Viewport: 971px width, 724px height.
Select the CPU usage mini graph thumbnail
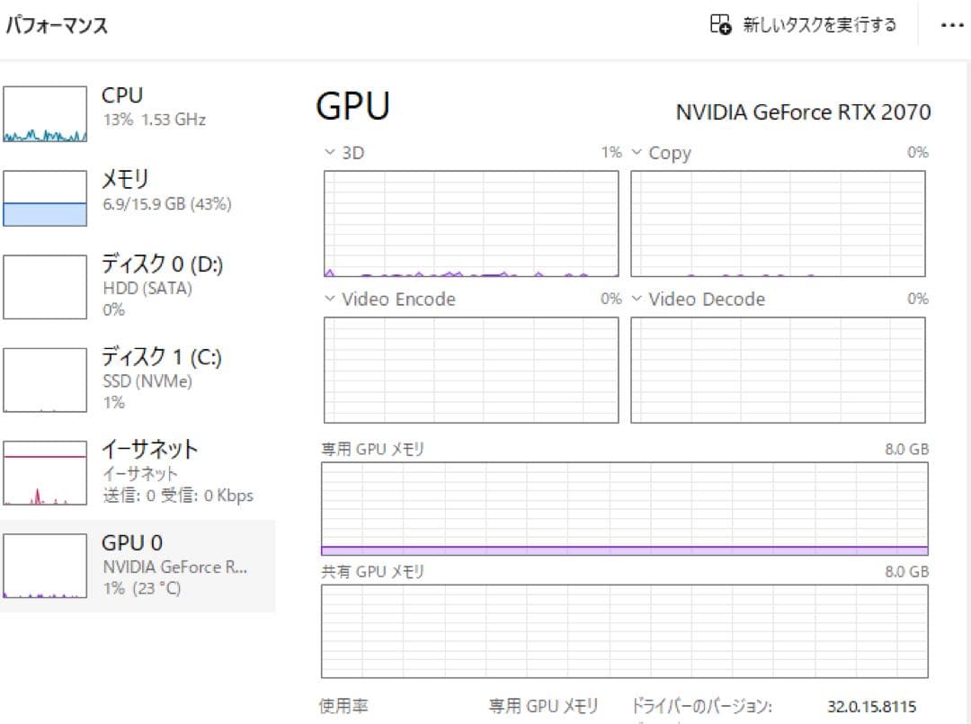[45, 114]
